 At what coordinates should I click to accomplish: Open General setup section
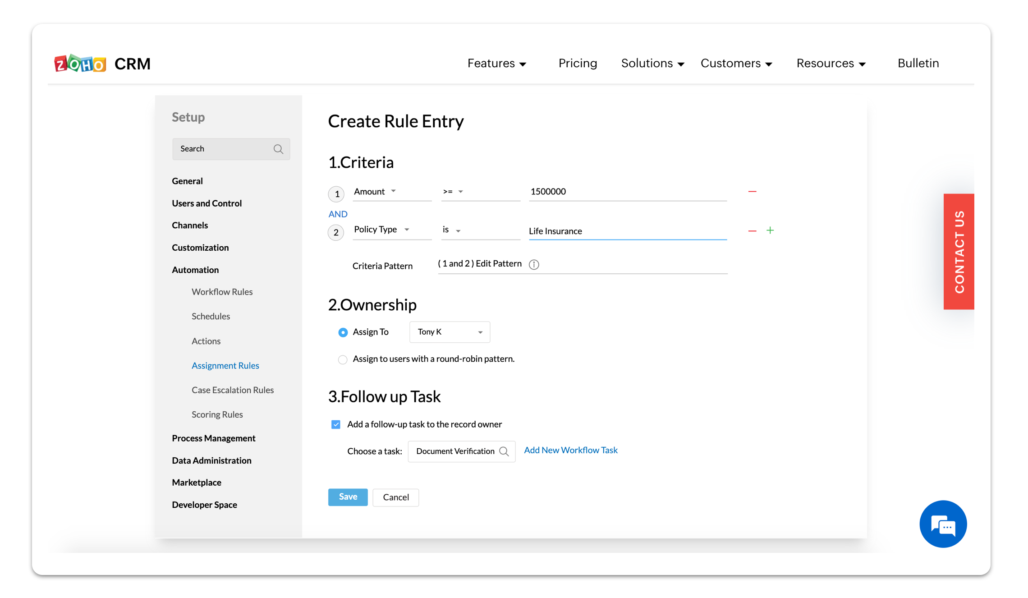click(187, 181)
